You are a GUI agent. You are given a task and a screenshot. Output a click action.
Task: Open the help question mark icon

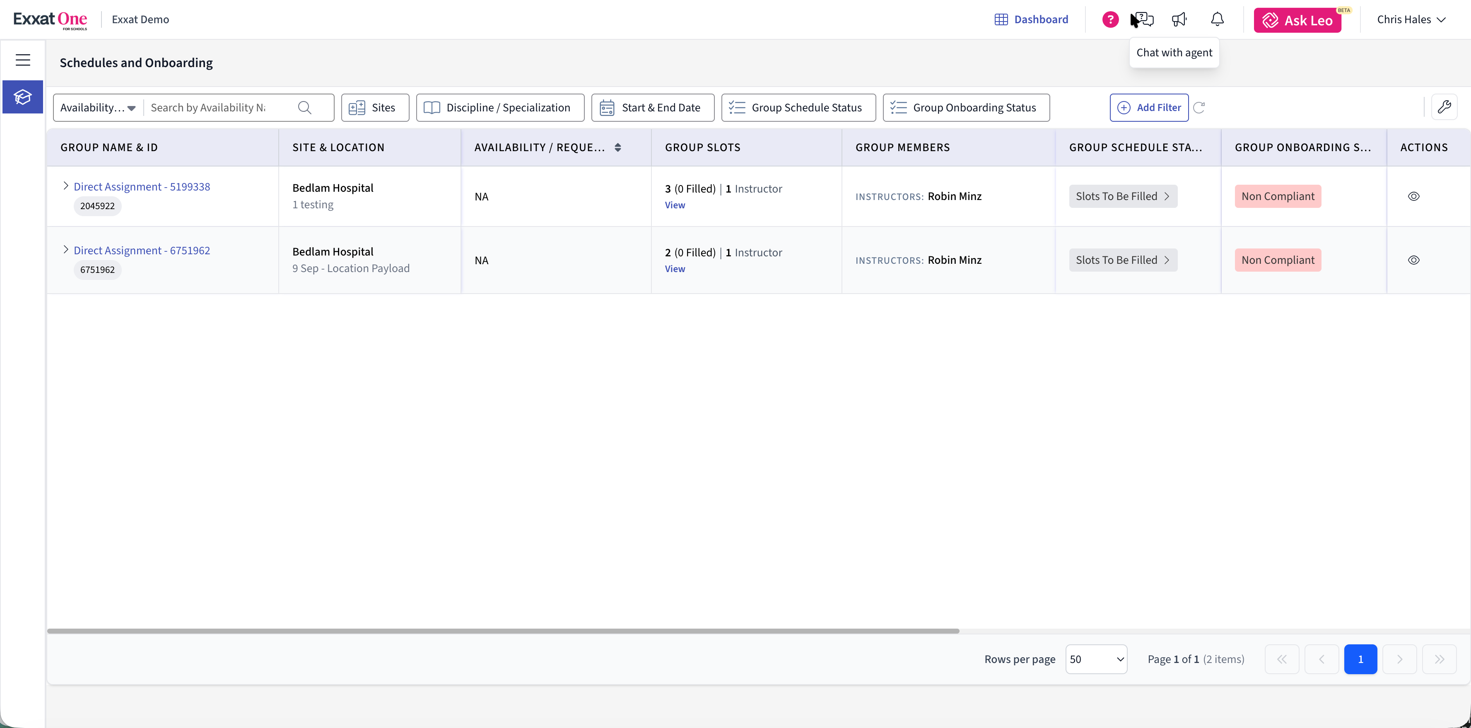(x=1110, y=20)
